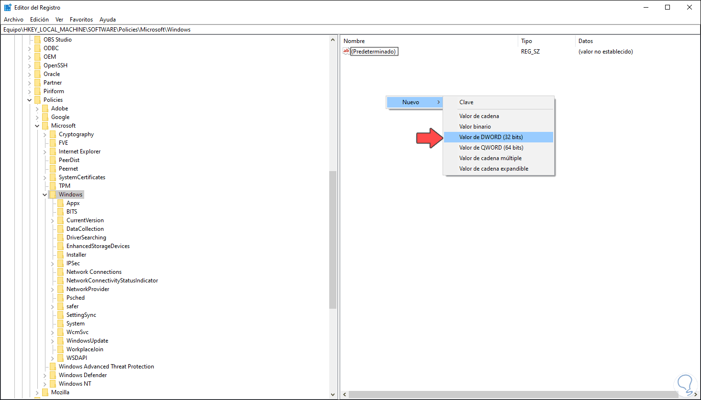The width and height of the screenshot is (701, 400).
Task: Click the (Predeterminado) string value icon
Action: (346, 51)
